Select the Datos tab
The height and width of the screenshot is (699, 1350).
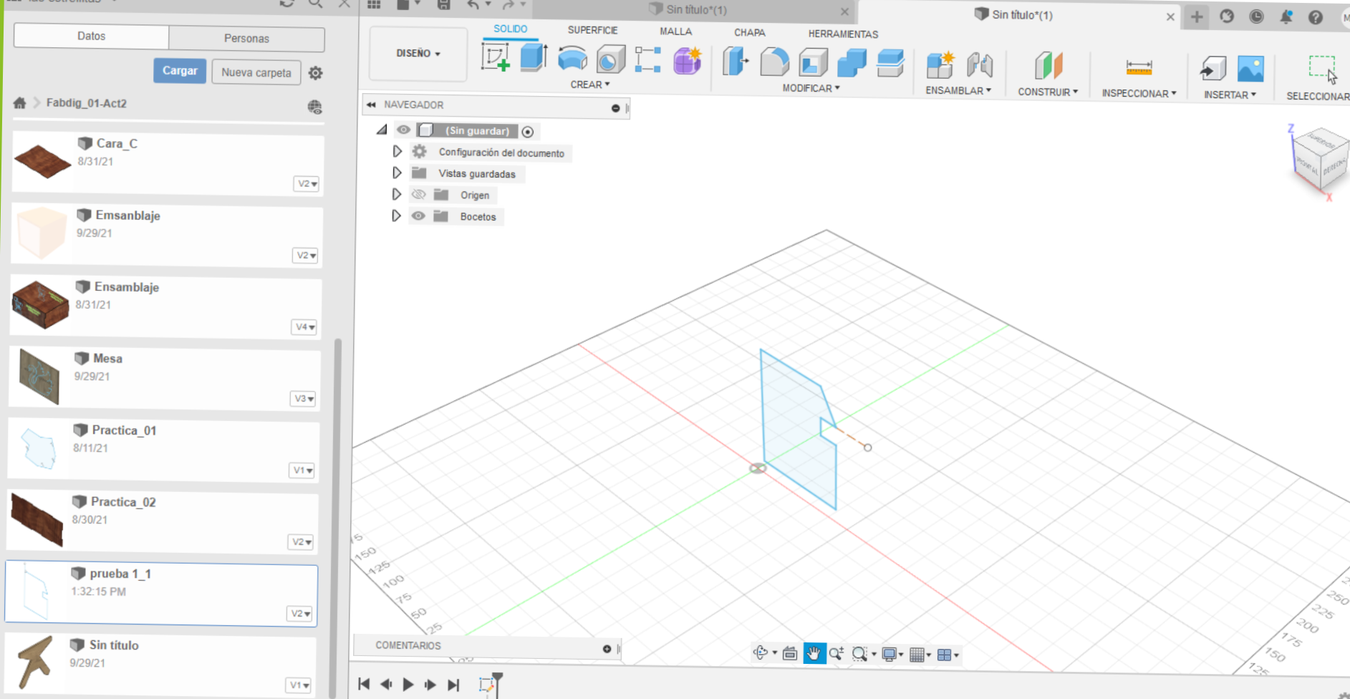[x=91, y=36]
